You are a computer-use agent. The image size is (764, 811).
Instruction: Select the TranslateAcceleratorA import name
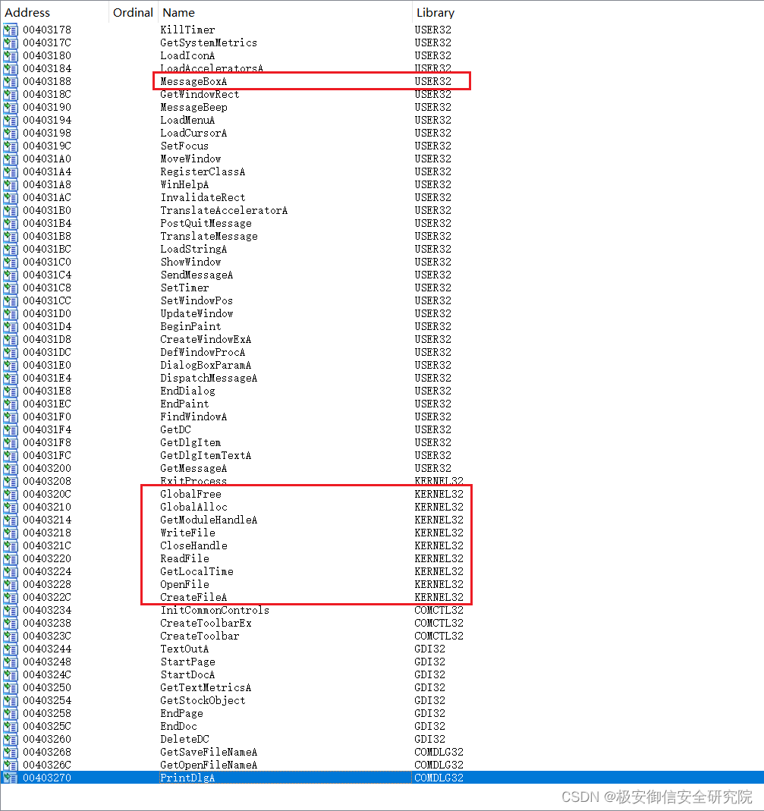[x=224, y=210]
